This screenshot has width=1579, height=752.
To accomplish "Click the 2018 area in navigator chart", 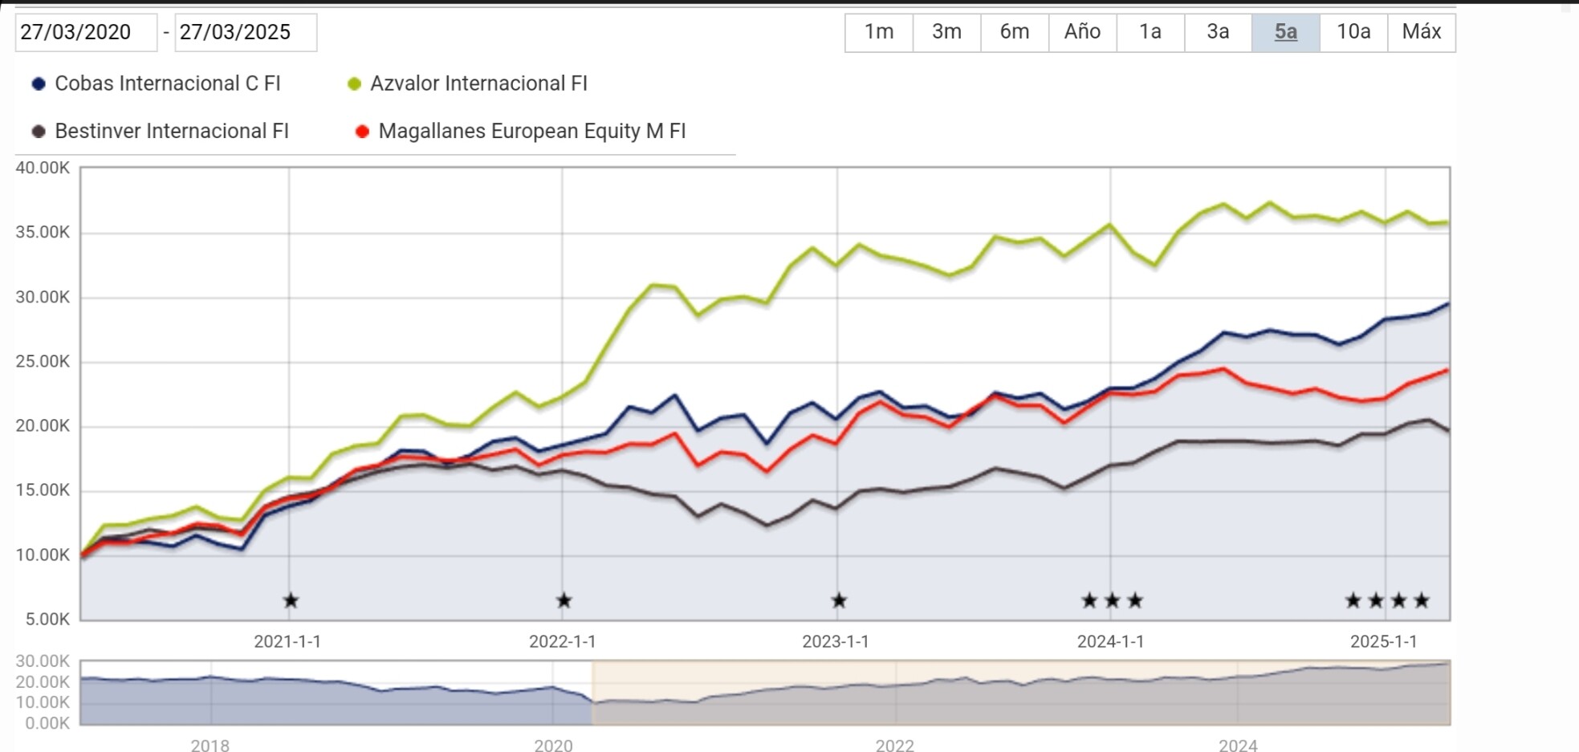I will (210, 693).
